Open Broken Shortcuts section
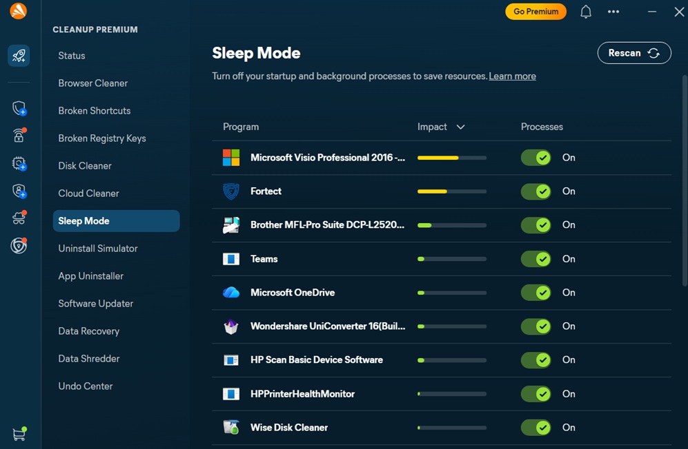Screen dimensions: 688x449 (x=95, y=111)
